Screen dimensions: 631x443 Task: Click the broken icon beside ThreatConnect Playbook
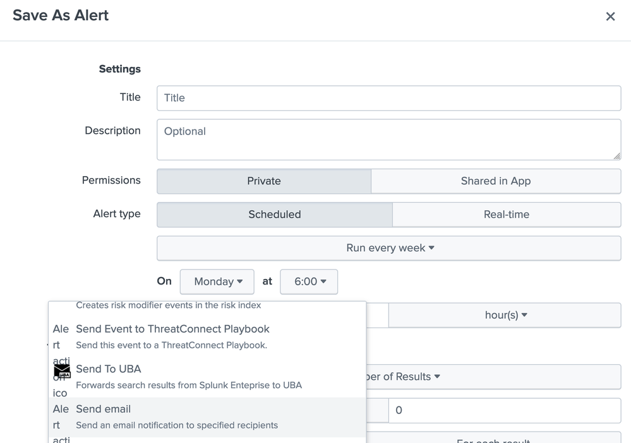61,337
